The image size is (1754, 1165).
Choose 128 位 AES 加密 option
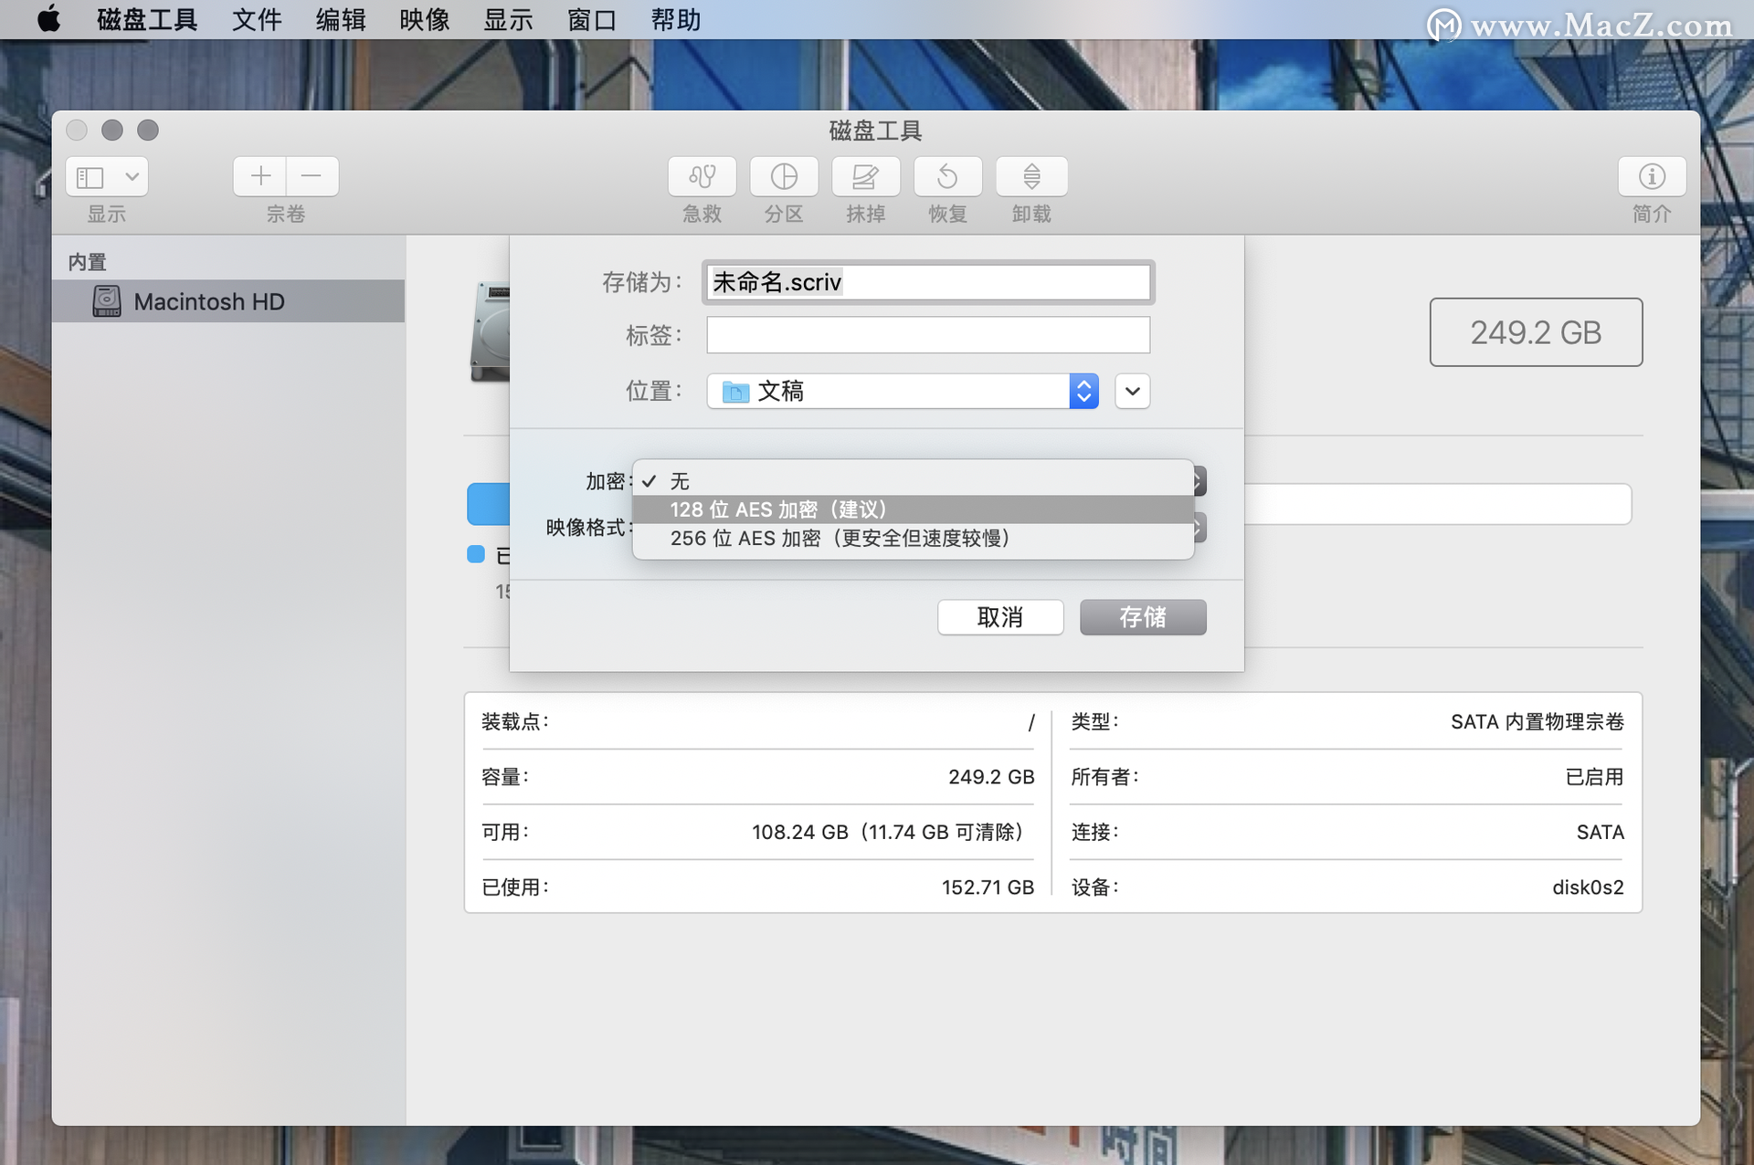pyautogui.click(x=913, y=509)
